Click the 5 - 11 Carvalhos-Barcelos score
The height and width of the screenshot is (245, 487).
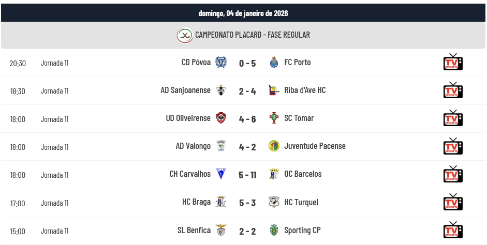pyautogui.click(x=247, y=175)
